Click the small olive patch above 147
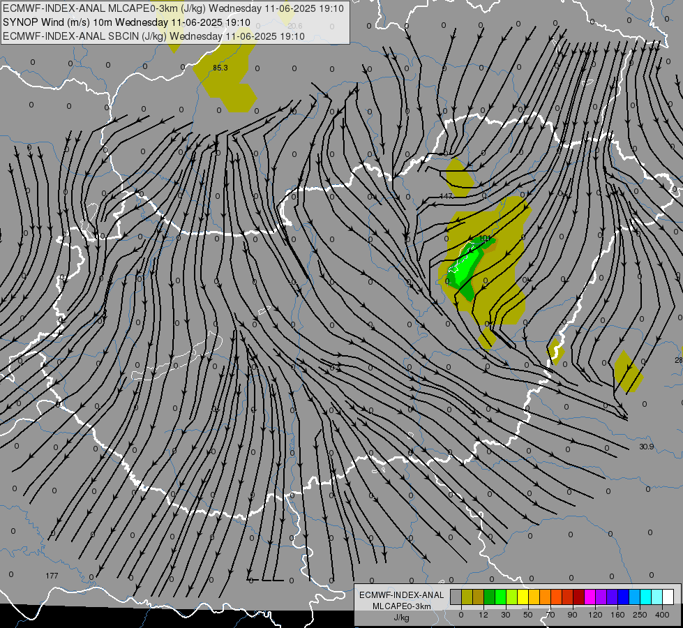The height and width of the screenshot is (628, 683). [460, 178]
